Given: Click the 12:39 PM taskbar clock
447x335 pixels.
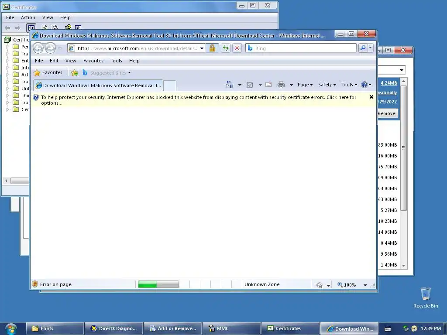Looking at the screenshot, I should coord(430,328).
